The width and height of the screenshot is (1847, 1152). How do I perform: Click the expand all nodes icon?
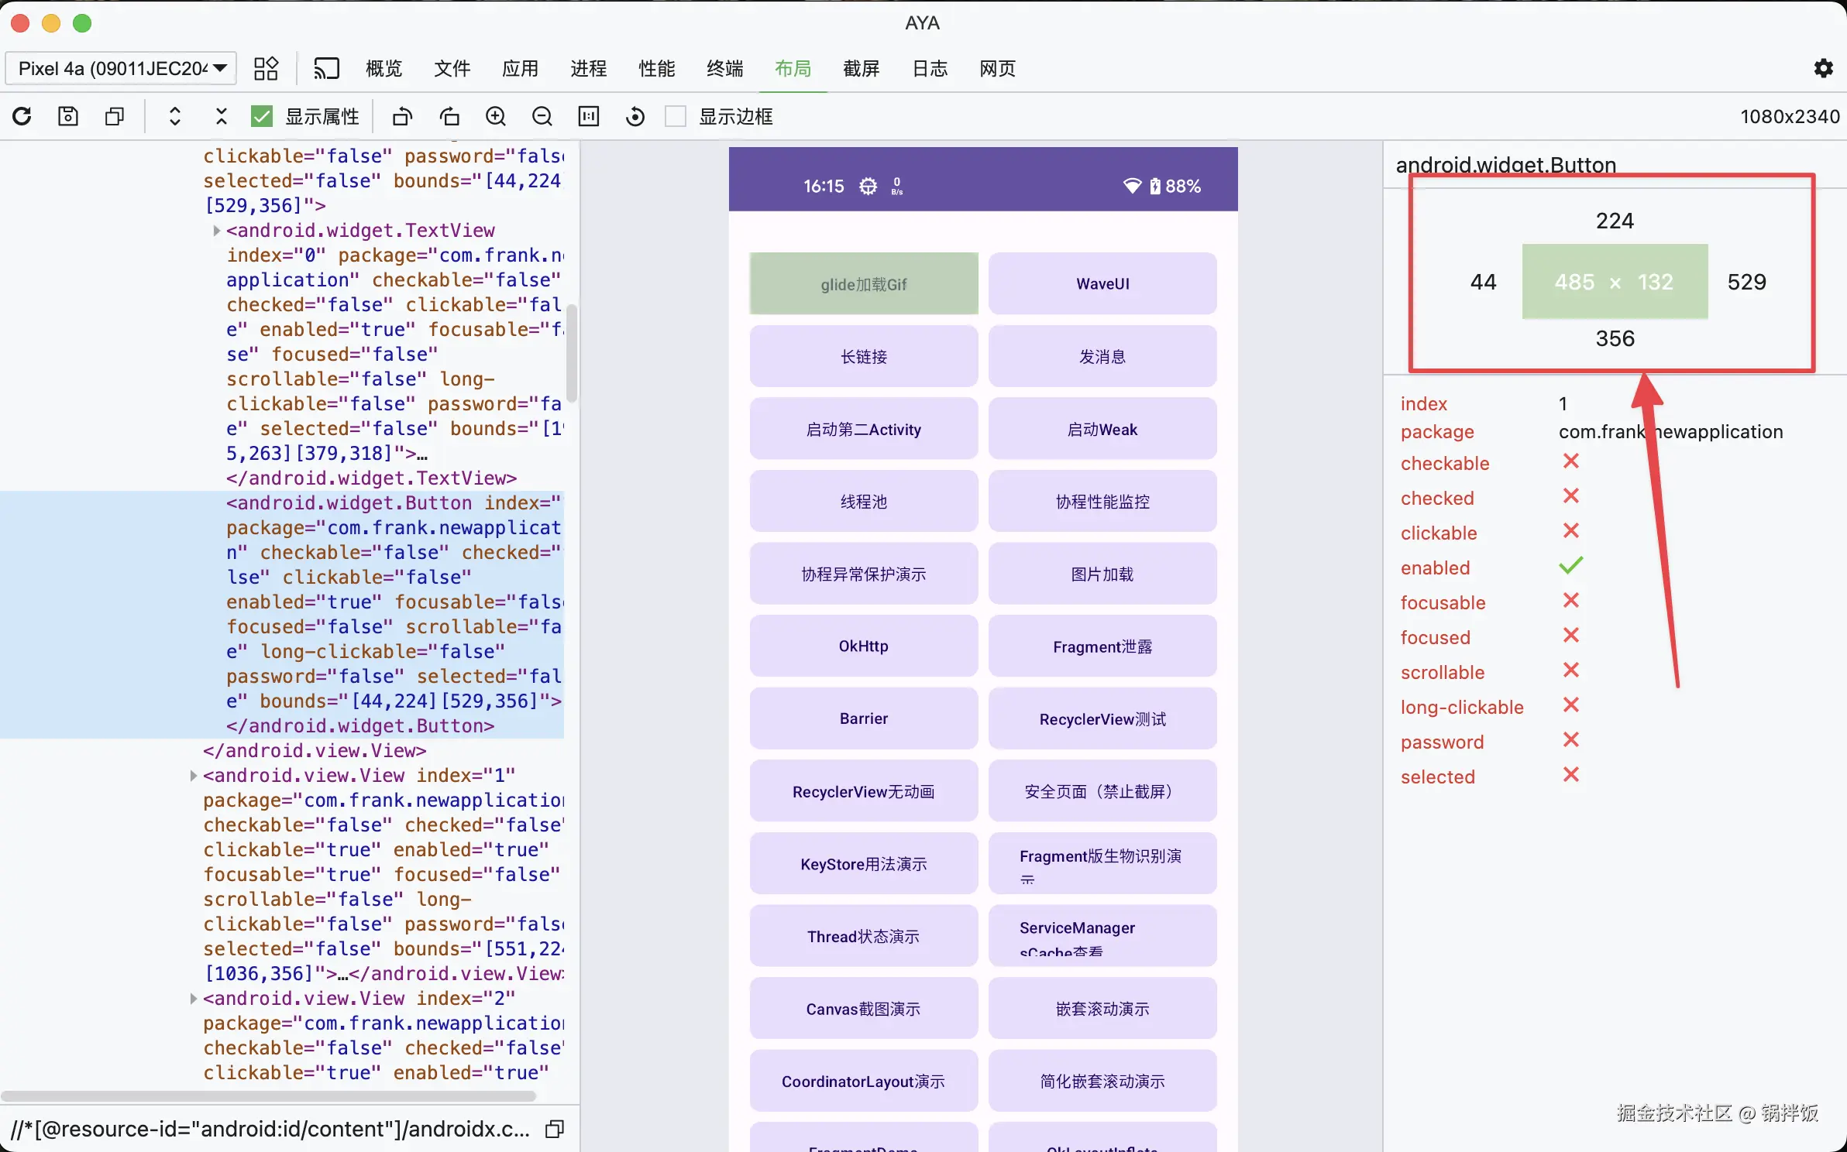click(x=175, y=116)
